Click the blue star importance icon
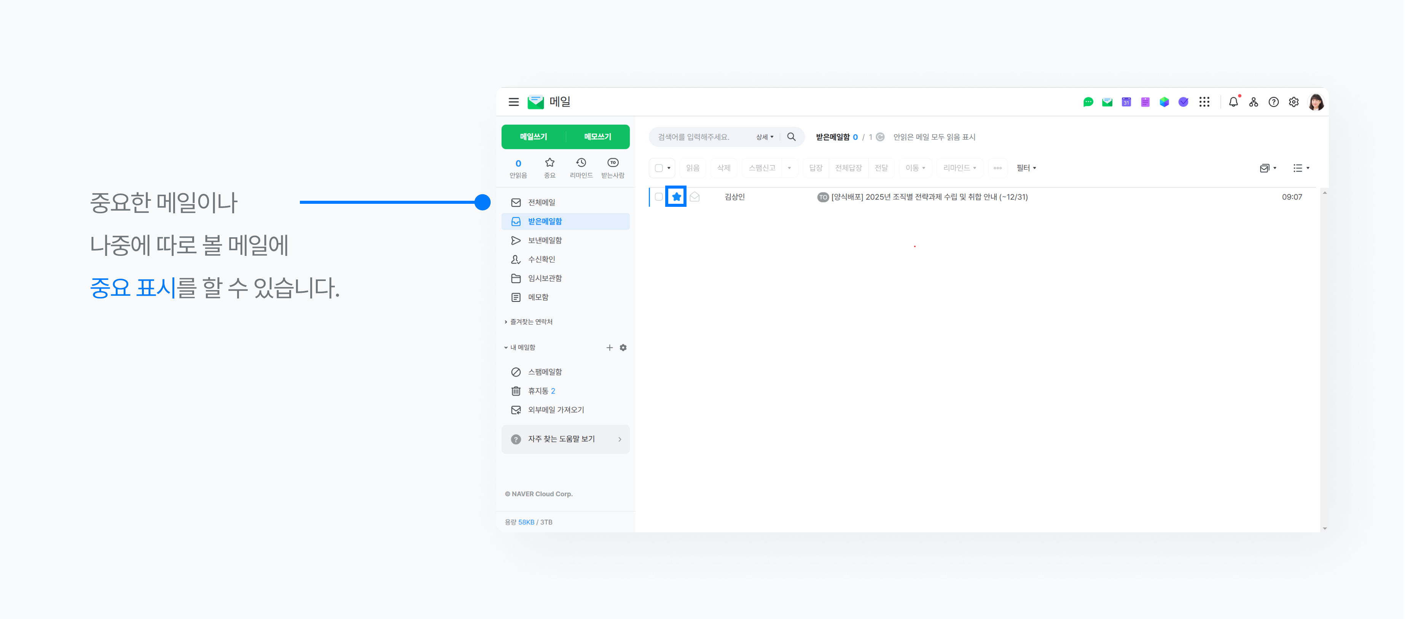The height and width of the screenshot is (619, 1405). pos(676,197)
